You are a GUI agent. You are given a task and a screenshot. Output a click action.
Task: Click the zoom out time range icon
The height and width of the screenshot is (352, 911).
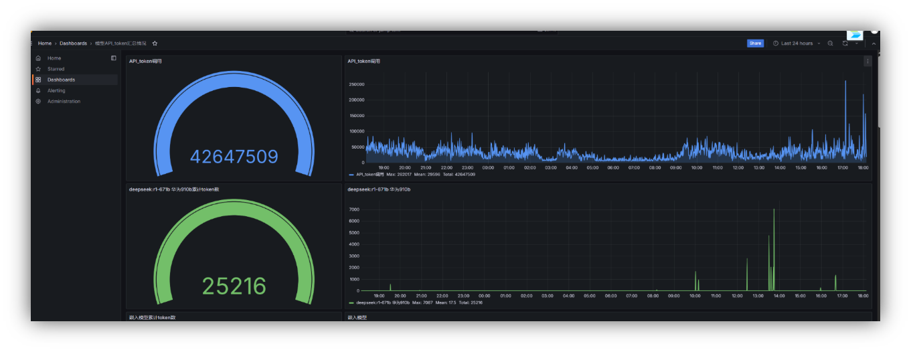pyautogui.click(x=830, y=43)
